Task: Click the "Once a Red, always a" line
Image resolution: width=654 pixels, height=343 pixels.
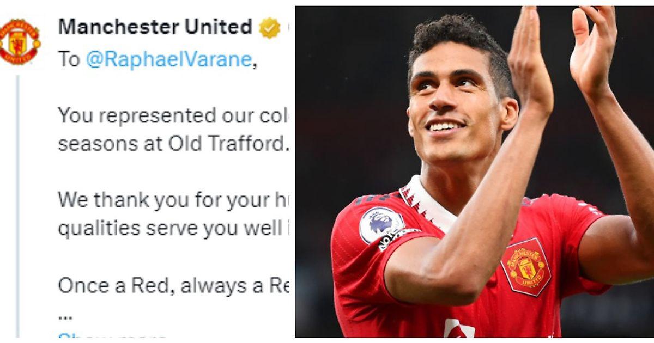Action: (x=173, y=285)
